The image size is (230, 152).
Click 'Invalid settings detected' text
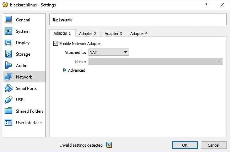(x=81, y=145)
